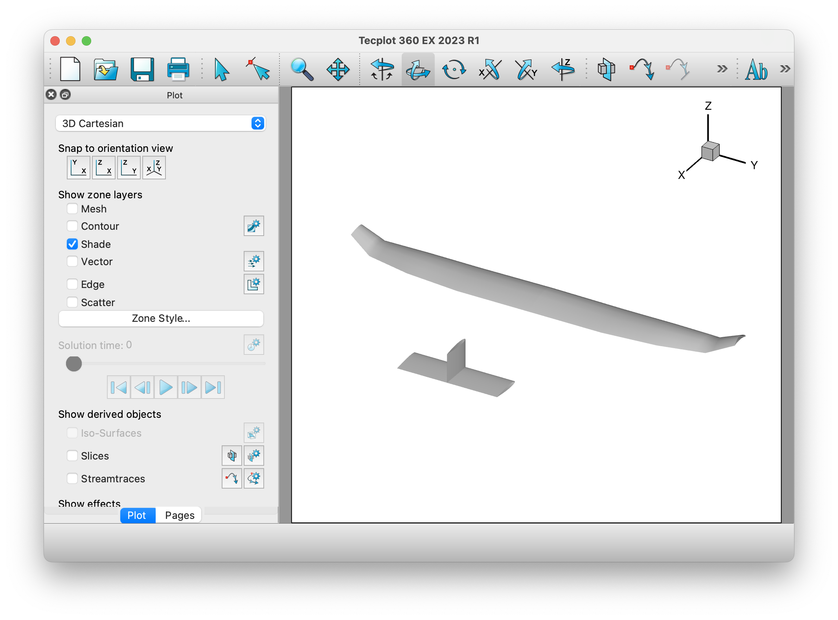Create a new layout with New icon

[70, 69]
